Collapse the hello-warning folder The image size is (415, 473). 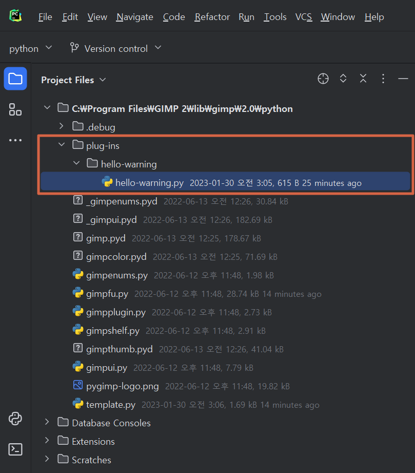pos(76,163)
